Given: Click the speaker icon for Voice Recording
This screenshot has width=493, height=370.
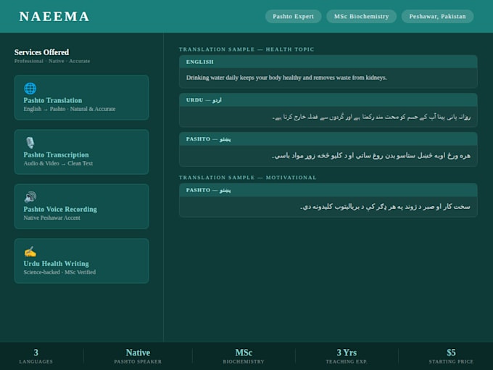Looking at the screenshot, I should [x=30, y=197].
